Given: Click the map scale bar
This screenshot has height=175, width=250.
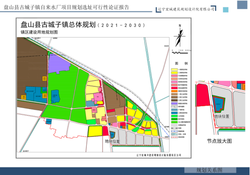Looking at the screenshot, I should point(180,52).
